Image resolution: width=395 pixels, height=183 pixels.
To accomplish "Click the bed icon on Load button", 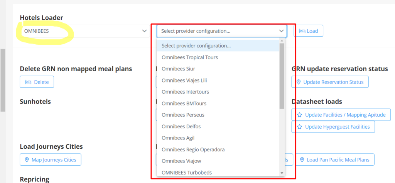I will [x=302, y=31].
